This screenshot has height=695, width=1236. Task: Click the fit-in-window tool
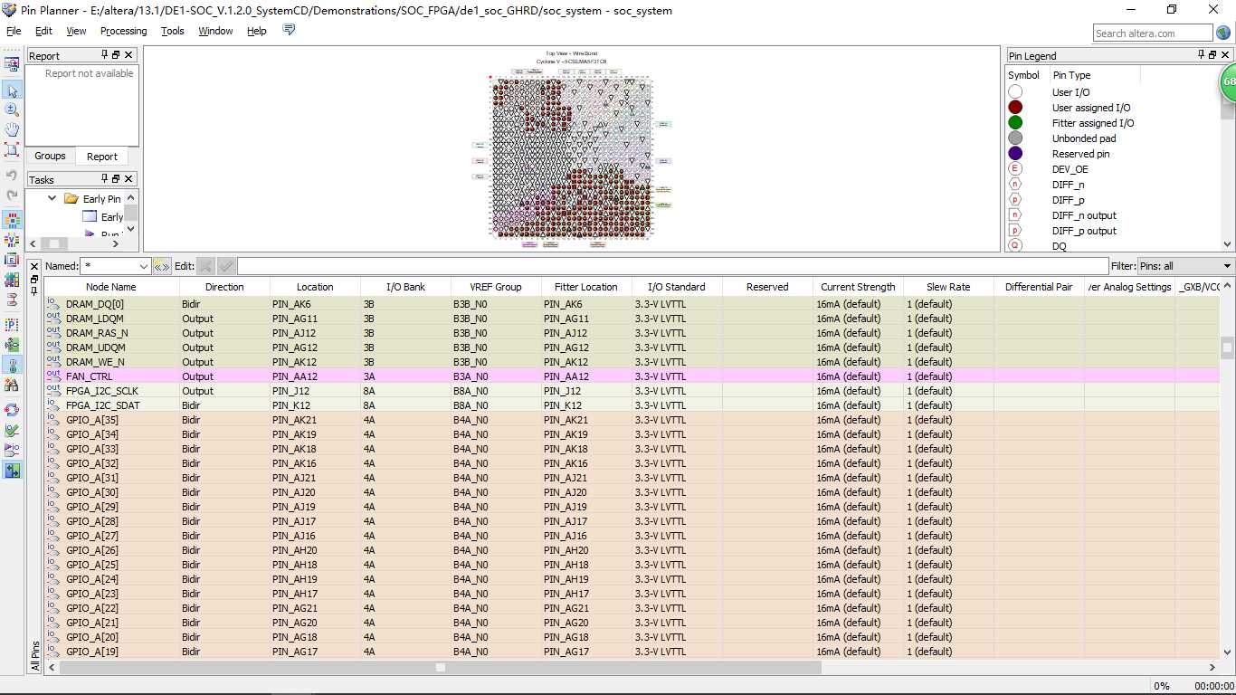pyautogui.click(x=12, y=149)
